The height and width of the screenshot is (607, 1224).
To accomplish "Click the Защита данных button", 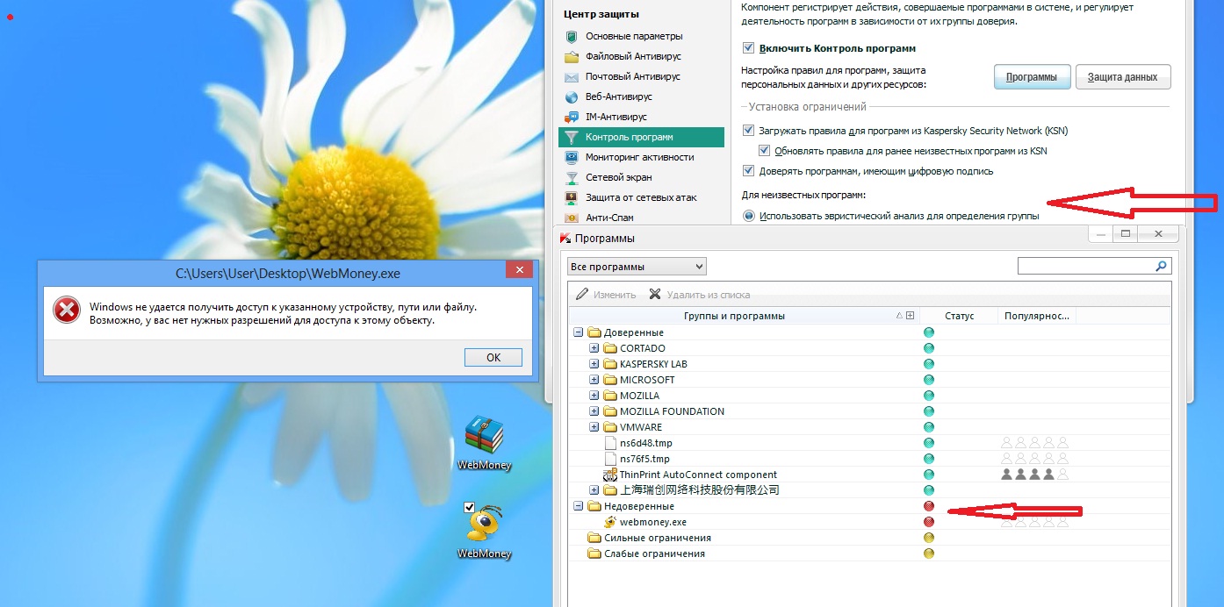I will [x=1123, y=77].
